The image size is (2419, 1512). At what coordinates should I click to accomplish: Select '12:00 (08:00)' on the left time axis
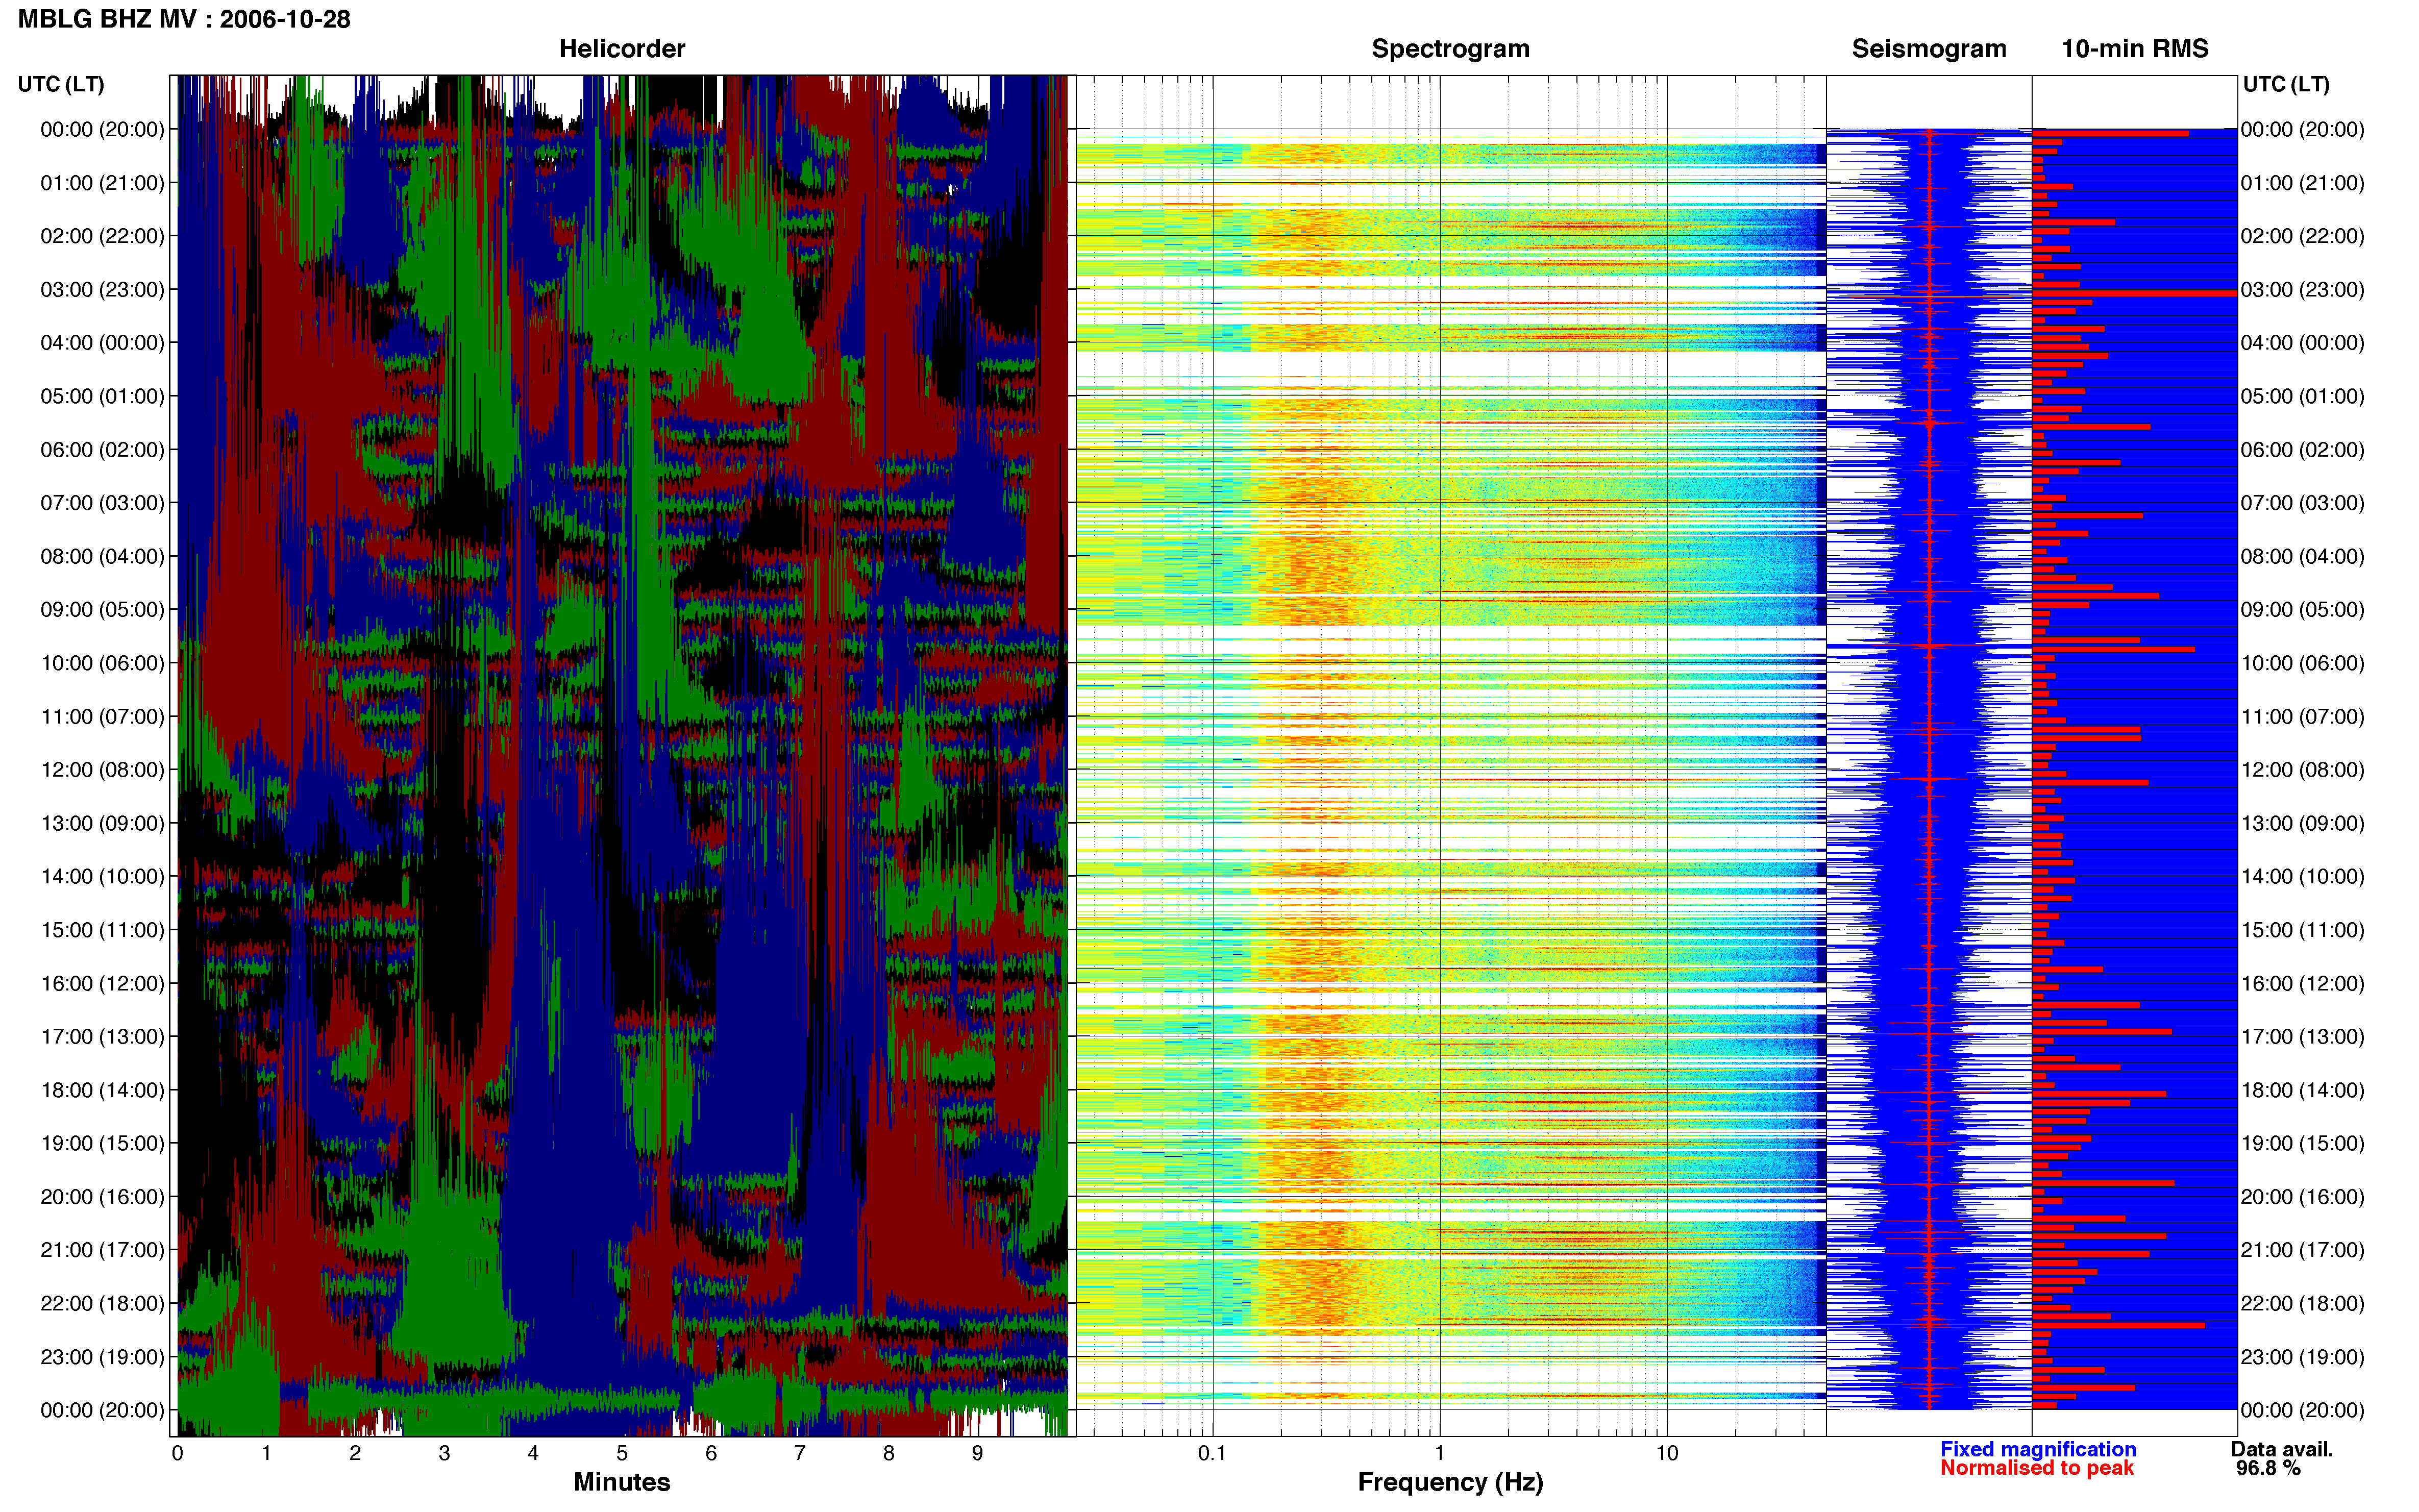[x=102, y=770]
